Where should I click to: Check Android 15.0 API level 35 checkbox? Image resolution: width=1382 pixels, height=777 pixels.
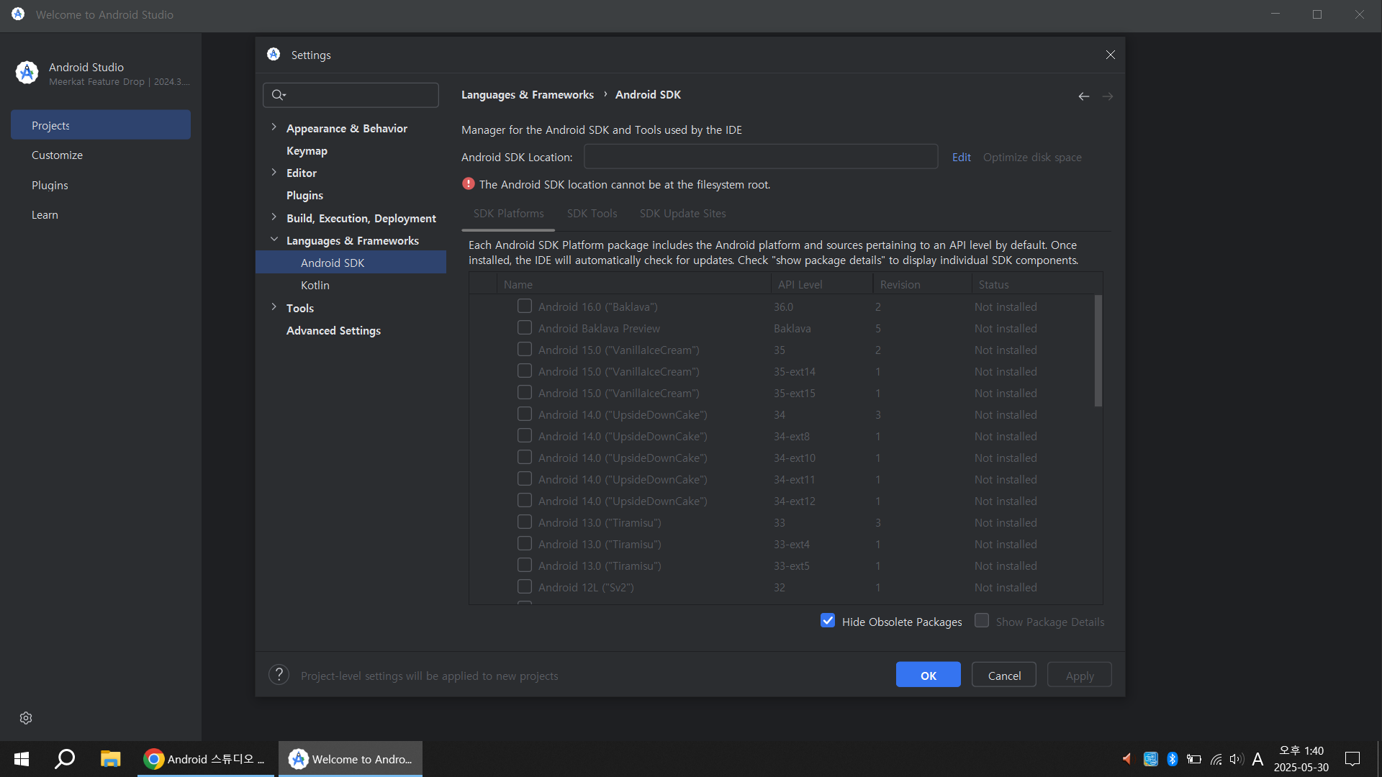[525, 349]
